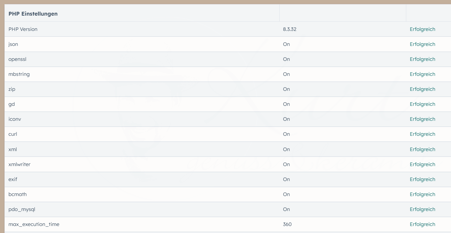
Task: Select the gd extension label
Action: (12, 104)
